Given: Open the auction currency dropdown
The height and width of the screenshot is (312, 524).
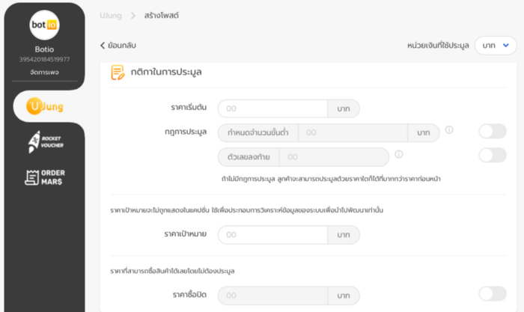Looking at the screenshot, I should coord(496,46).
